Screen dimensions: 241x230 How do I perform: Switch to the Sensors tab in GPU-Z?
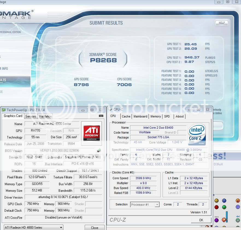click(31, 116)
